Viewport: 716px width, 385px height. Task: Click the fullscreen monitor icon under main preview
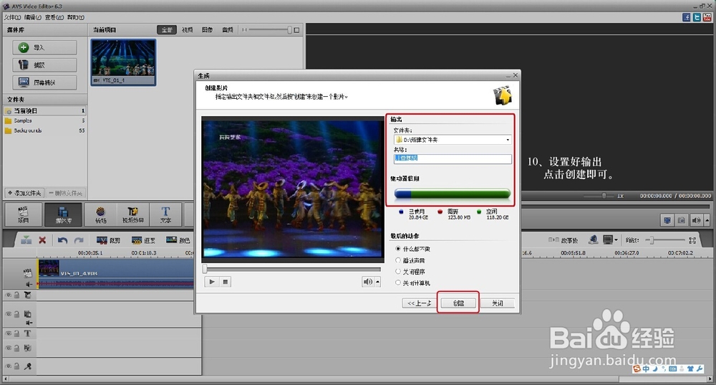pyautogui.click(x=667, y=220)
